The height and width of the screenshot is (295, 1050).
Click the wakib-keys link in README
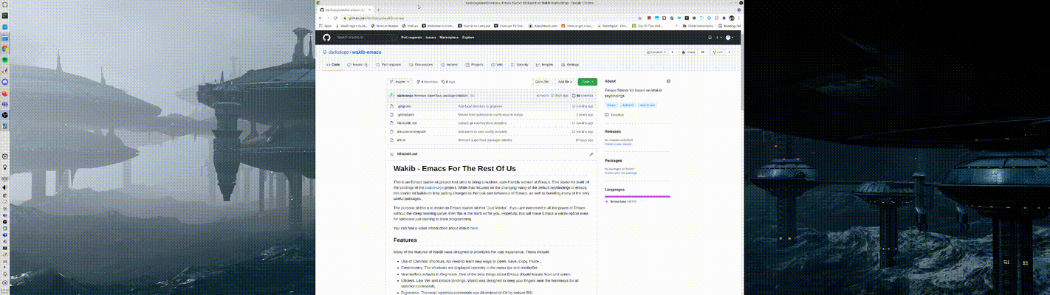click(x=434, y=187)
